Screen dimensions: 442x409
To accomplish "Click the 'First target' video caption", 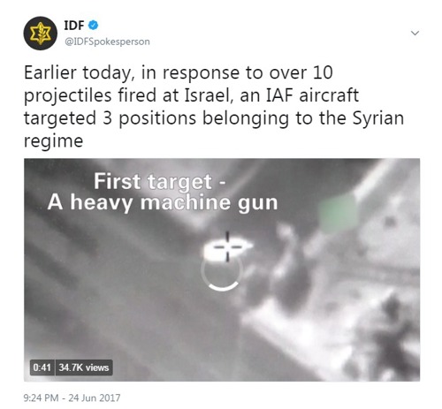I will 160,181.
